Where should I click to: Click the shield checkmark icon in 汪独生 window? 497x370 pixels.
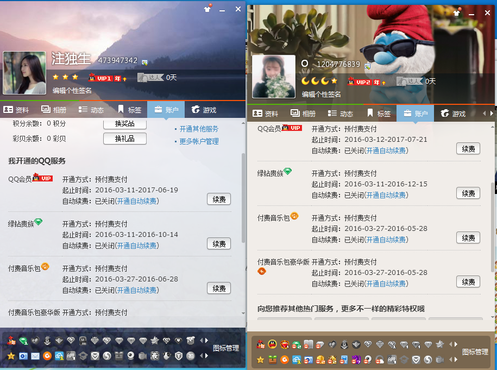[x=95, y=356]
